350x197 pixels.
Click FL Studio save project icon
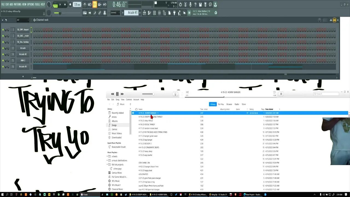pos(200,5)
